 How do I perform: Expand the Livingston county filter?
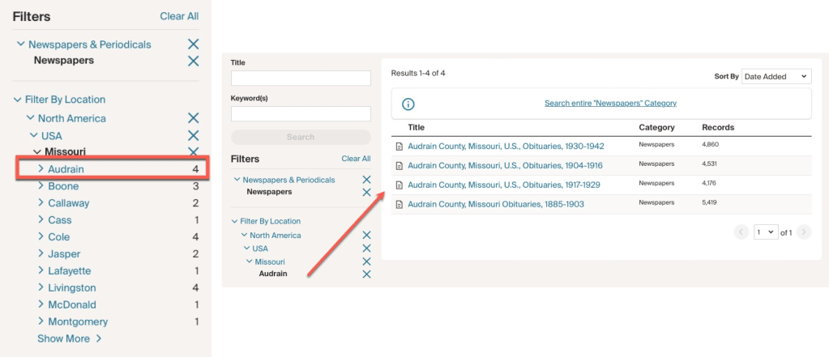[41, 287]
